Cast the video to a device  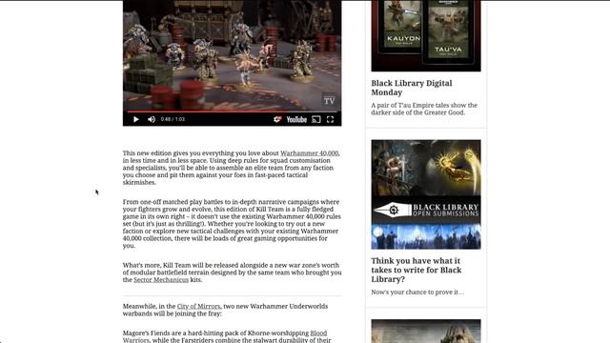pos(316,119)
